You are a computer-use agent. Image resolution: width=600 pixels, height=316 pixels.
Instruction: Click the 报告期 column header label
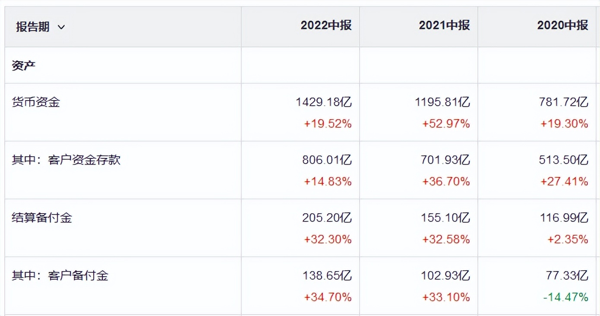33,27
